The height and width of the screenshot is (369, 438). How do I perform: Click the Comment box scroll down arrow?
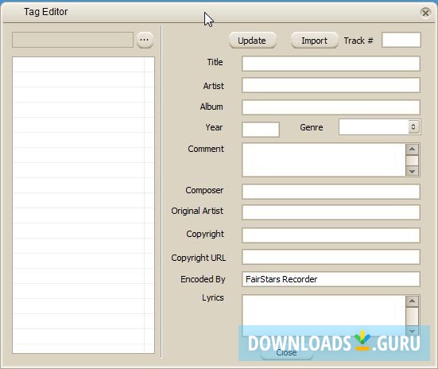[x=412, y=171]
